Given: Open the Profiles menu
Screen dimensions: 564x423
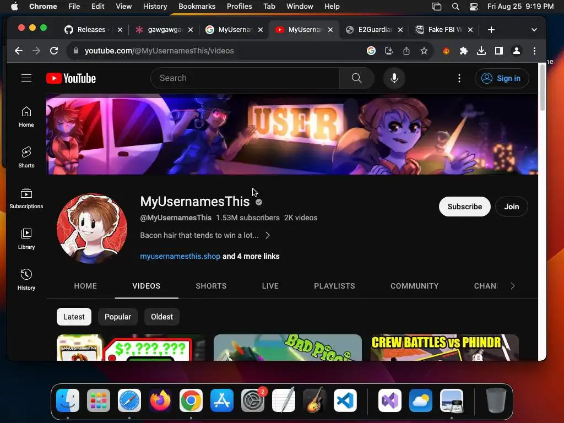Looking at the screenshot, I should [x=239, y=7].
